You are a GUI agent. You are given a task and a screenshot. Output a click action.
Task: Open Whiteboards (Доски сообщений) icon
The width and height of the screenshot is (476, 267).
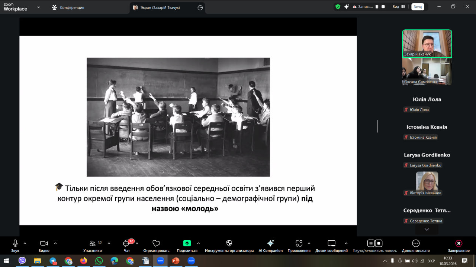331,244
